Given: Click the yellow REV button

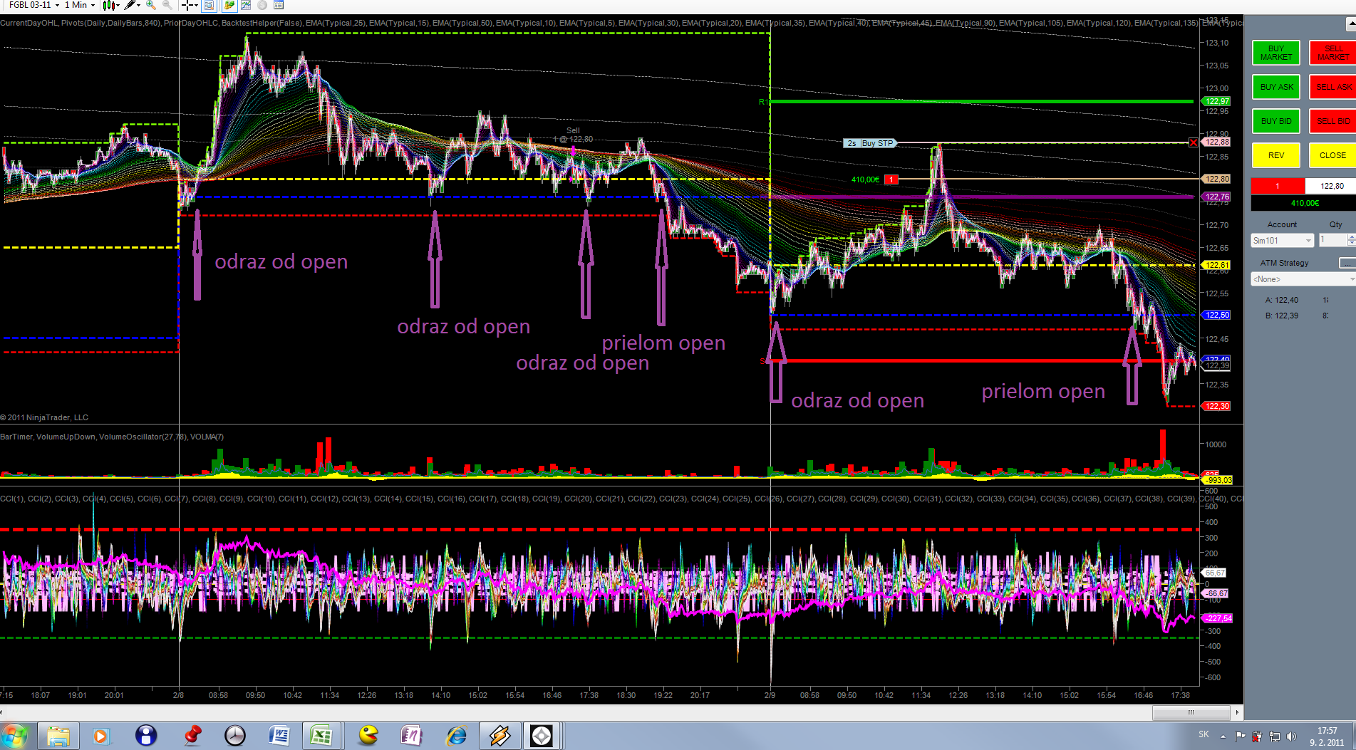Looking at the screenshot, I should [x=1276, y=155].
